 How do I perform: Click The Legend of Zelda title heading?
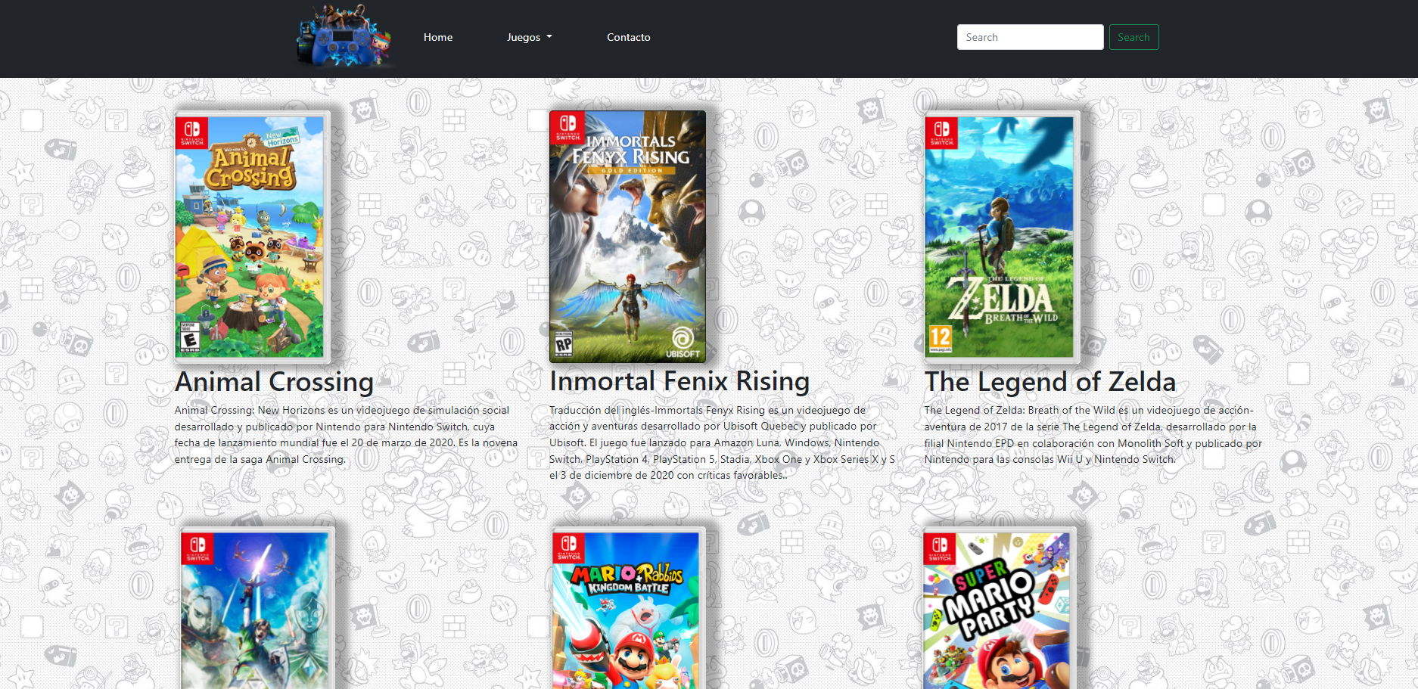[1050, 382]
